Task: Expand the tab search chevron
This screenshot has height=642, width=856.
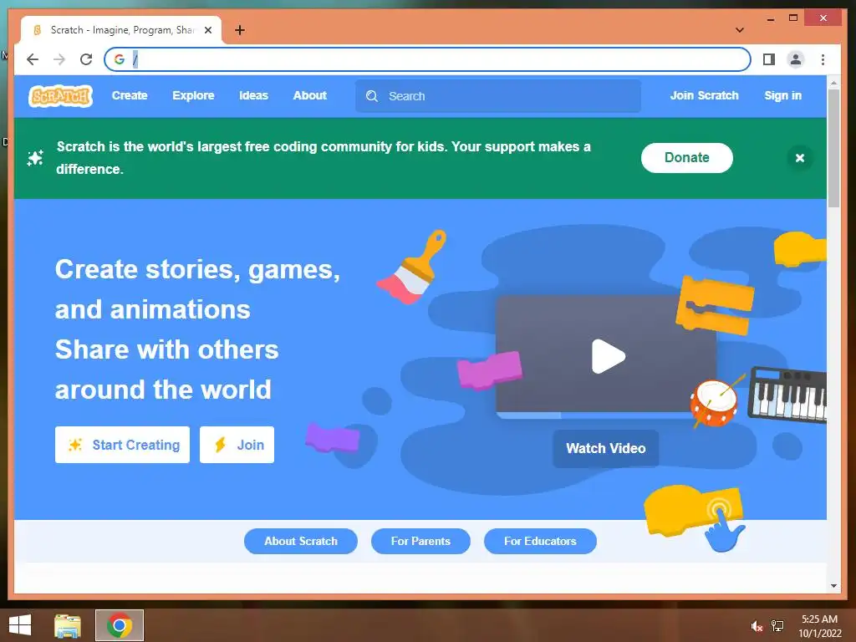Action: click(740, 30)
